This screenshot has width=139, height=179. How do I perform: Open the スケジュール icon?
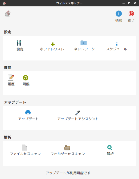pos(117,44)
